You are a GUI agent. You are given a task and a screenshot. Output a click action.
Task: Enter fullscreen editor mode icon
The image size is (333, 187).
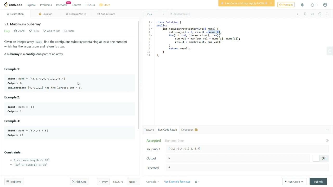(x=327, y=14)
